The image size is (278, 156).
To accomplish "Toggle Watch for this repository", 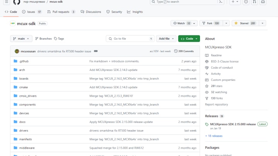I will (183, 23).
